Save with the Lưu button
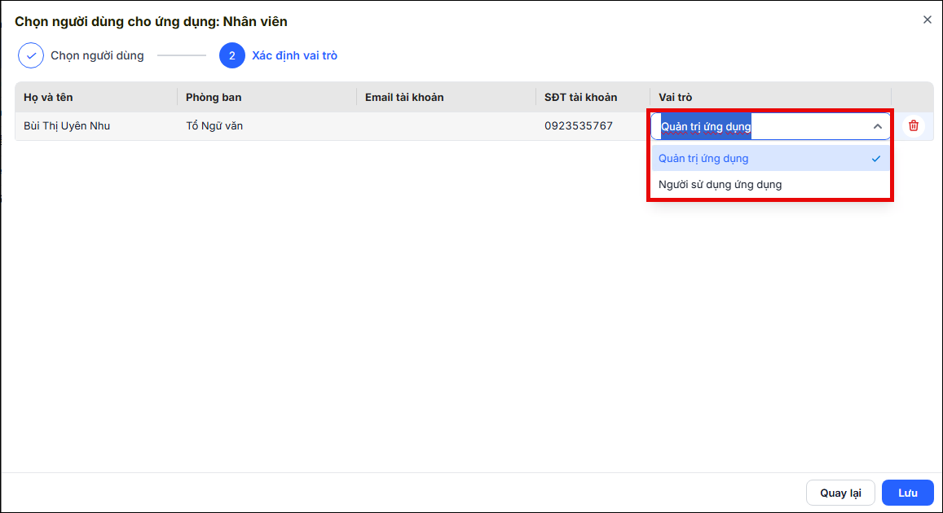 [x=907, y=493]
